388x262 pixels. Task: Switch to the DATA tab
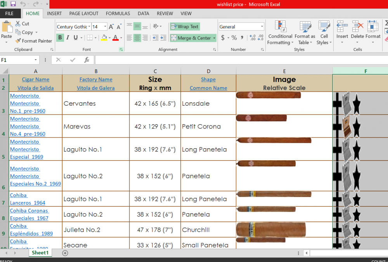pyautogui.click(x=143, y=13)
